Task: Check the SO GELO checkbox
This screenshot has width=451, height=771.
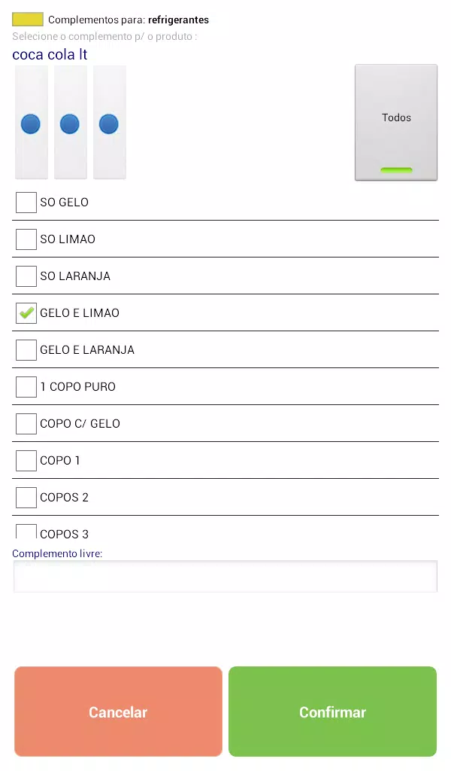Action: 26,202
